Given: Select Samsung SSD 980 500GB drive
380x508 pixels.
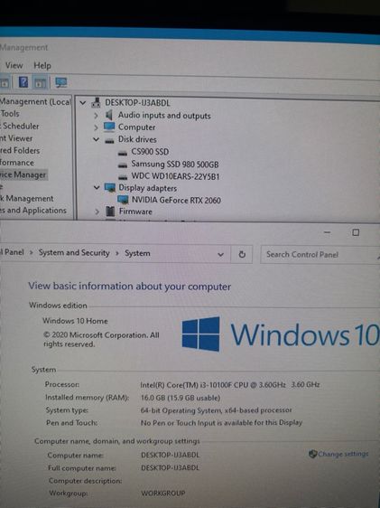Looking at the screenshot, I should 175,165.
